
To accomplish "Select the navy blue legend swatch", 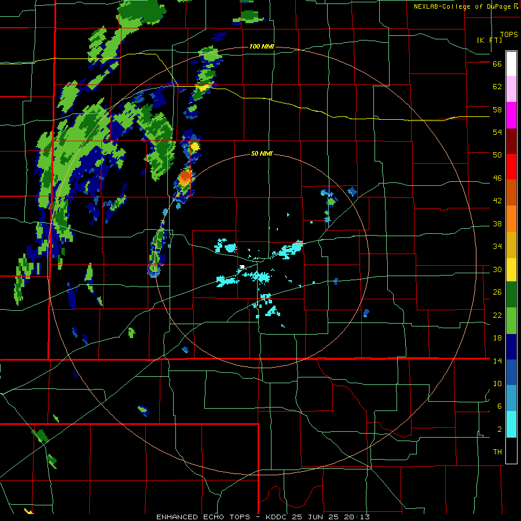I will 511,347.
